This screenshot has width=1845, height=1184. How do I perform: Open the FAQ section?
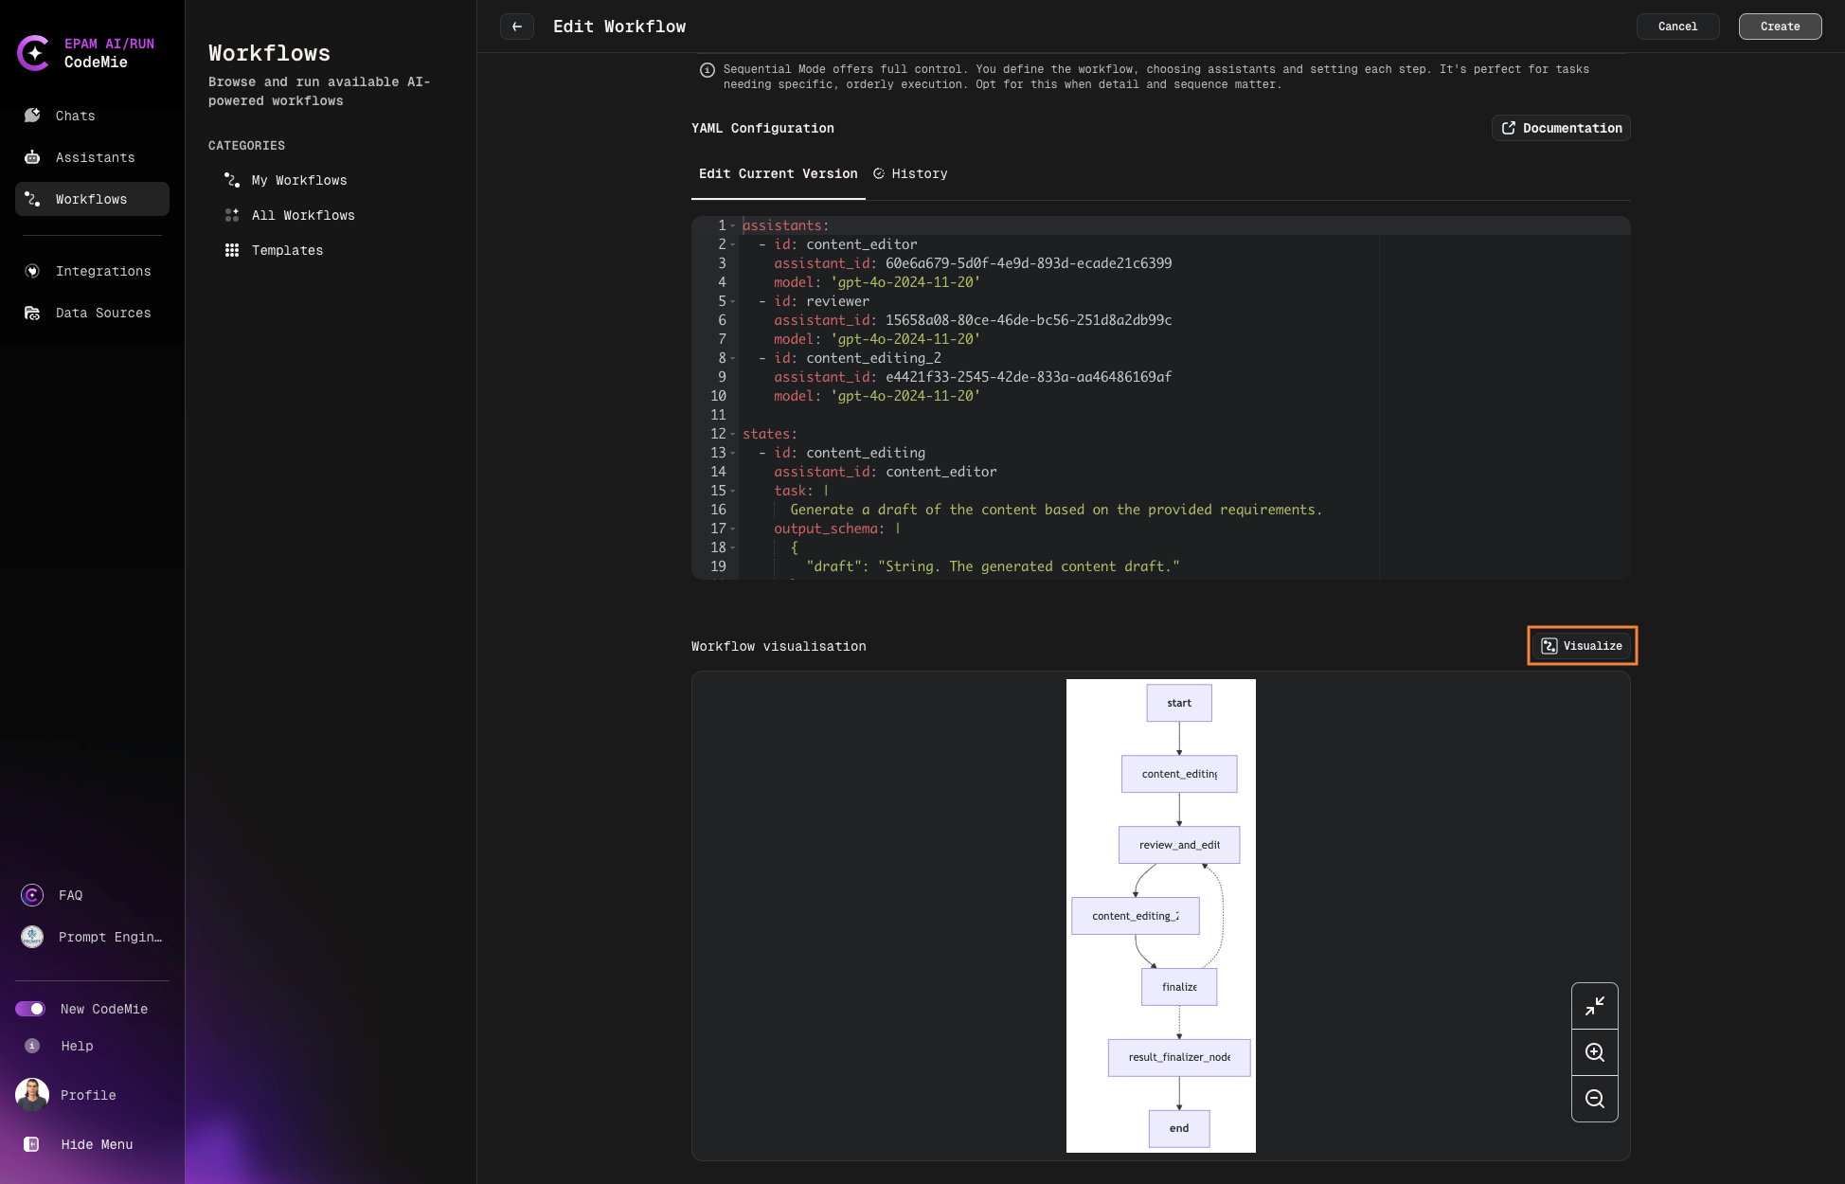pyautogui.click(x=71, y=895)
